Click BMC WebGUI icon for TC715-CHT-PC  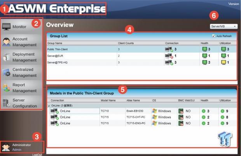click(x=181, y=117)
